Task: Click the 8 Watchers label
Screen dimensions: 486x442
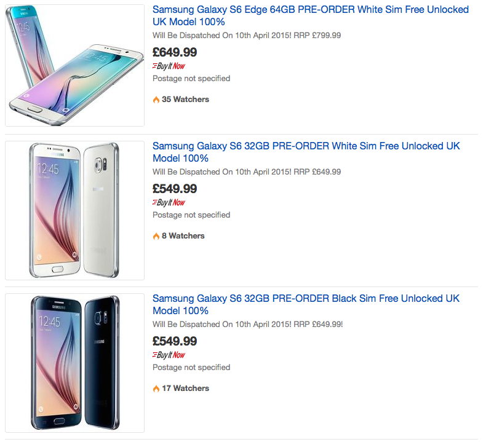Action: tap(183, 236)
